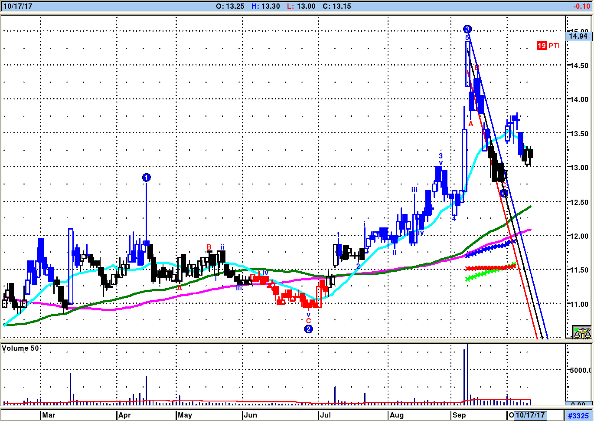Screen dimensions: 607x421
Task: Select the Mar month label on the time axis
Action: click(49, 415)
